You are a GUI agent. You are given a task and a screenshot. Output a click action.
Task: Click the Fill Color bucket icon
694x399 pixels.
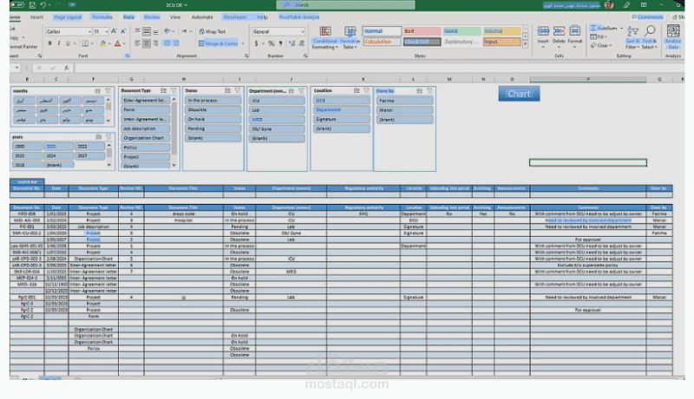(102, 43)
